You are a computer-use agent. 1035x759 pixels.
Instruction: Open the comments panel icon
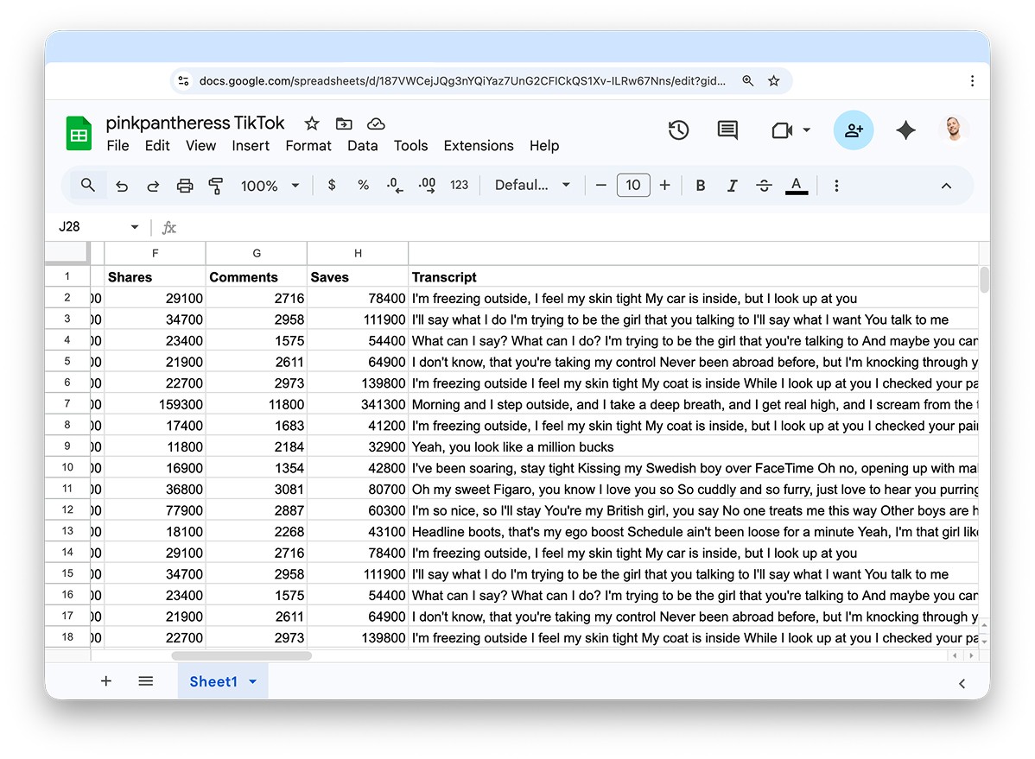coord(727,130)
